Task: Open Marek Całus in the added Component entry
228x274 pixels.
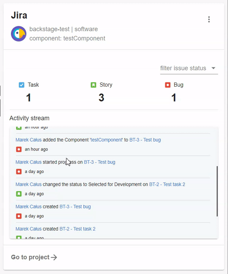Action: tap(28, 140)
